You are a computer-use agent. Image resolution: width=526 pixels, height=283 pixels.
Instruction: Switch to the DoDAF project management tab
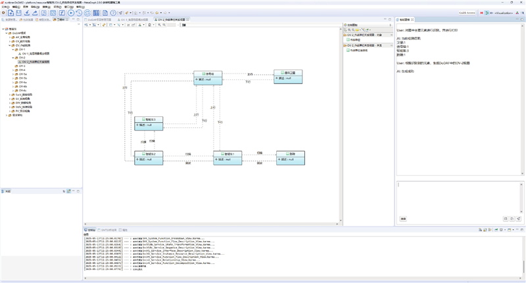(100, 20)
